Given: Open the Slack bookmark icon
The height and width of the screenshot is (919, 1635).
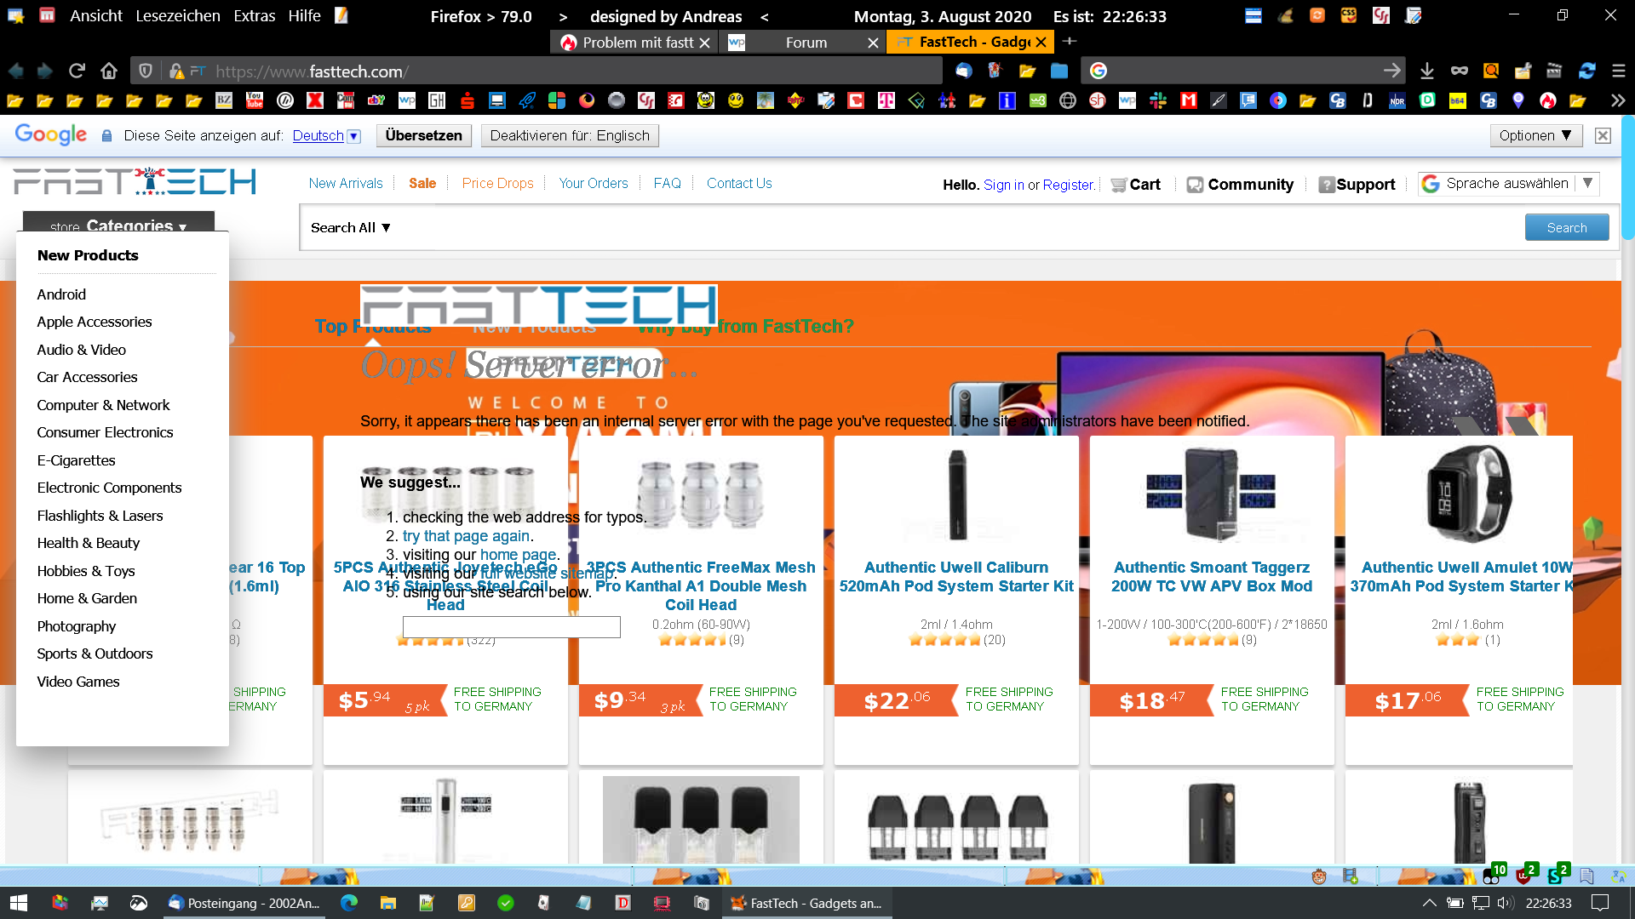Looking at the screenshot, I should point(1157,100).
